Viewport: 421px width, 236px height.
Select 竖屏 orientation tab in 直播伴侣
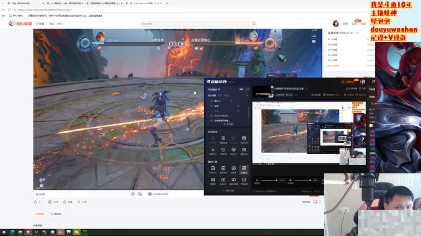coord(247,89)
